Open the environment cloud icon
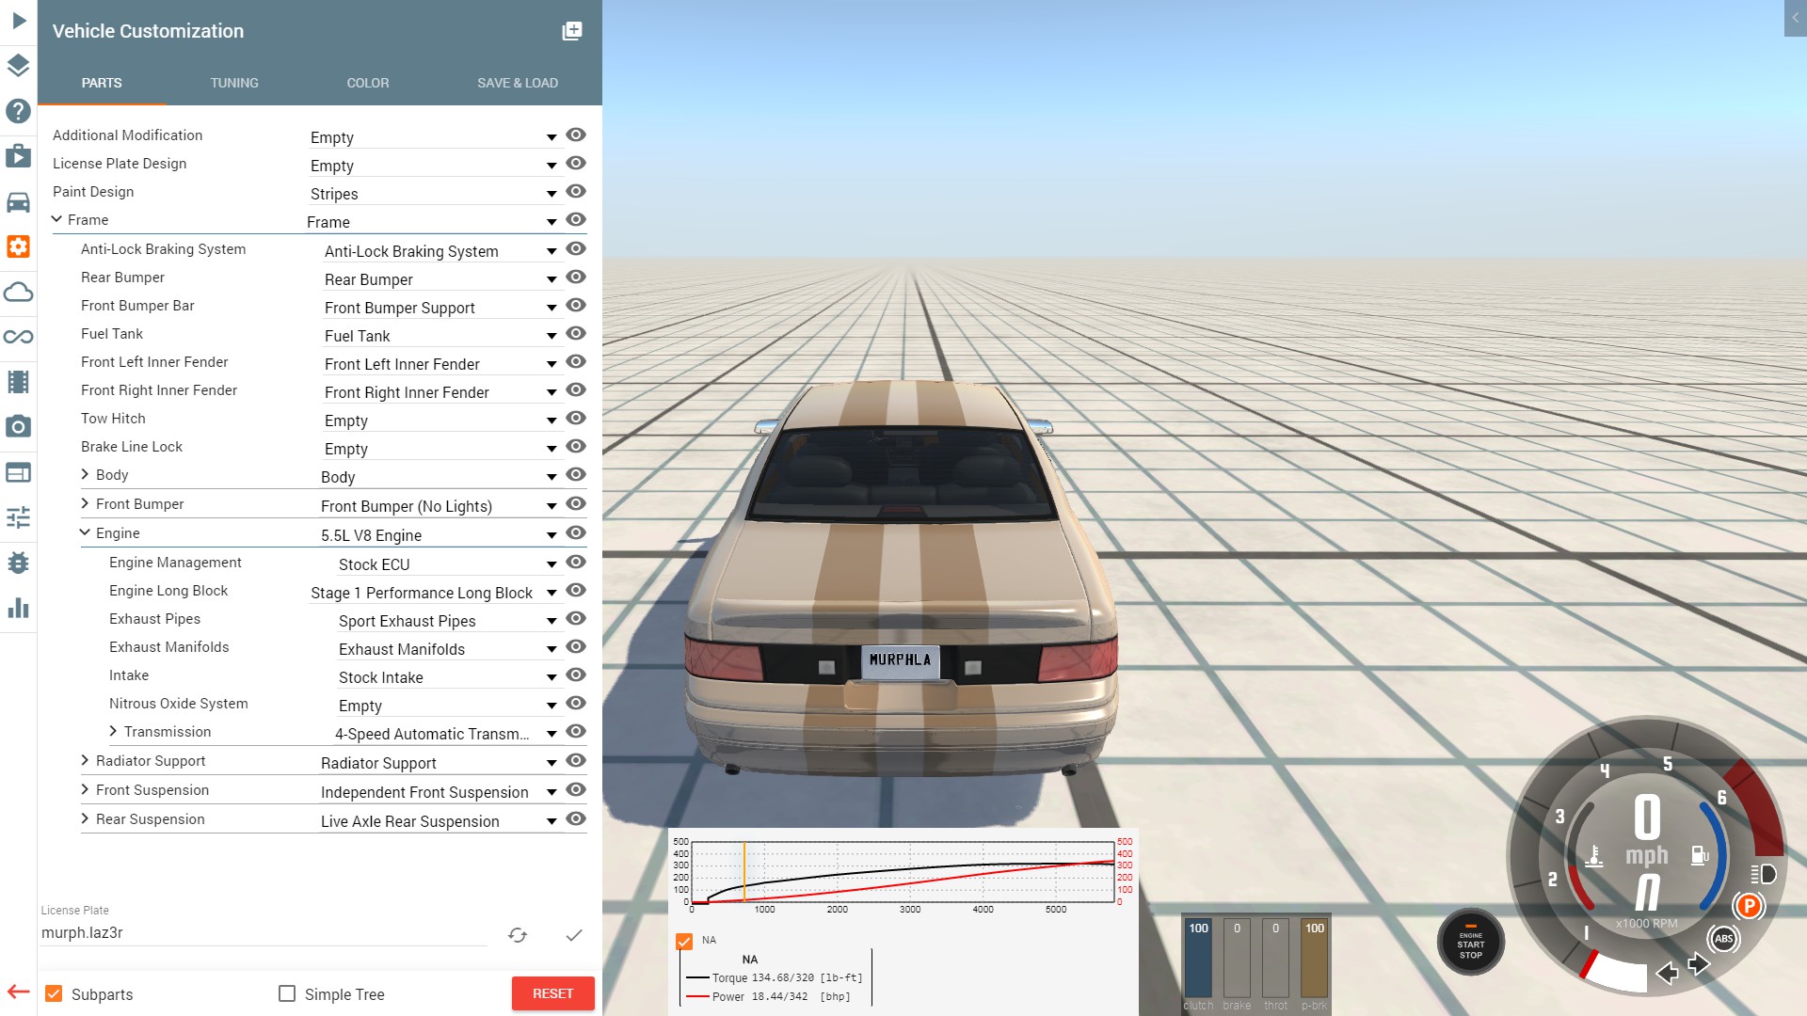 tap(19, 292)
